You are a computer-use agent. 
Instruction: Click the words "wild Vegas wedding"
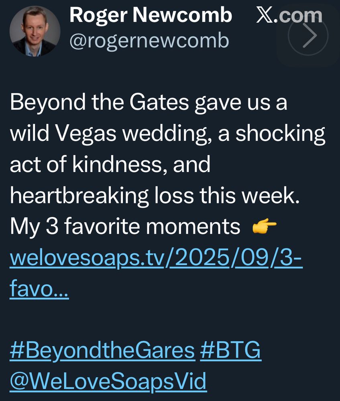point(109,134)
